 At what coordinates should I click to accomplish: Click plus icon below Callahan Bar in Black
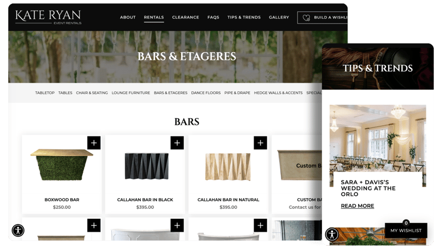177,225
